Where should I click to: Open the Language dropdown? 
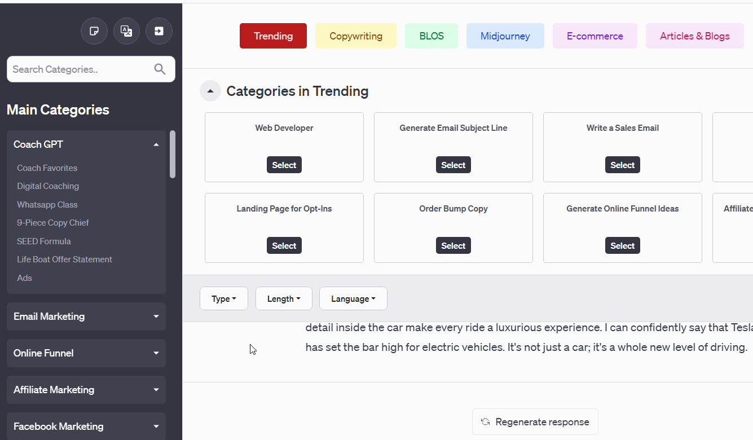coord(353,299)
